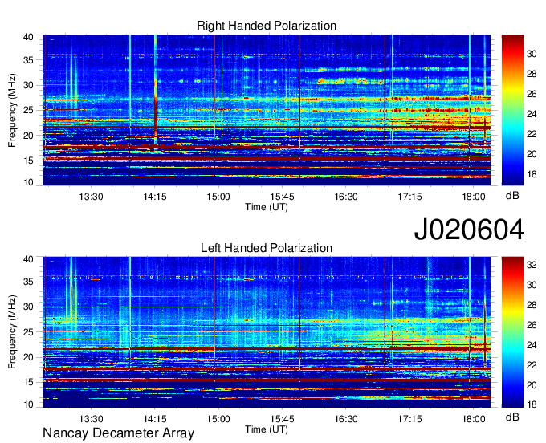Click the '14:15' time tick under Right Handed plot
546x443 pixels.
(x=155, y=197)
